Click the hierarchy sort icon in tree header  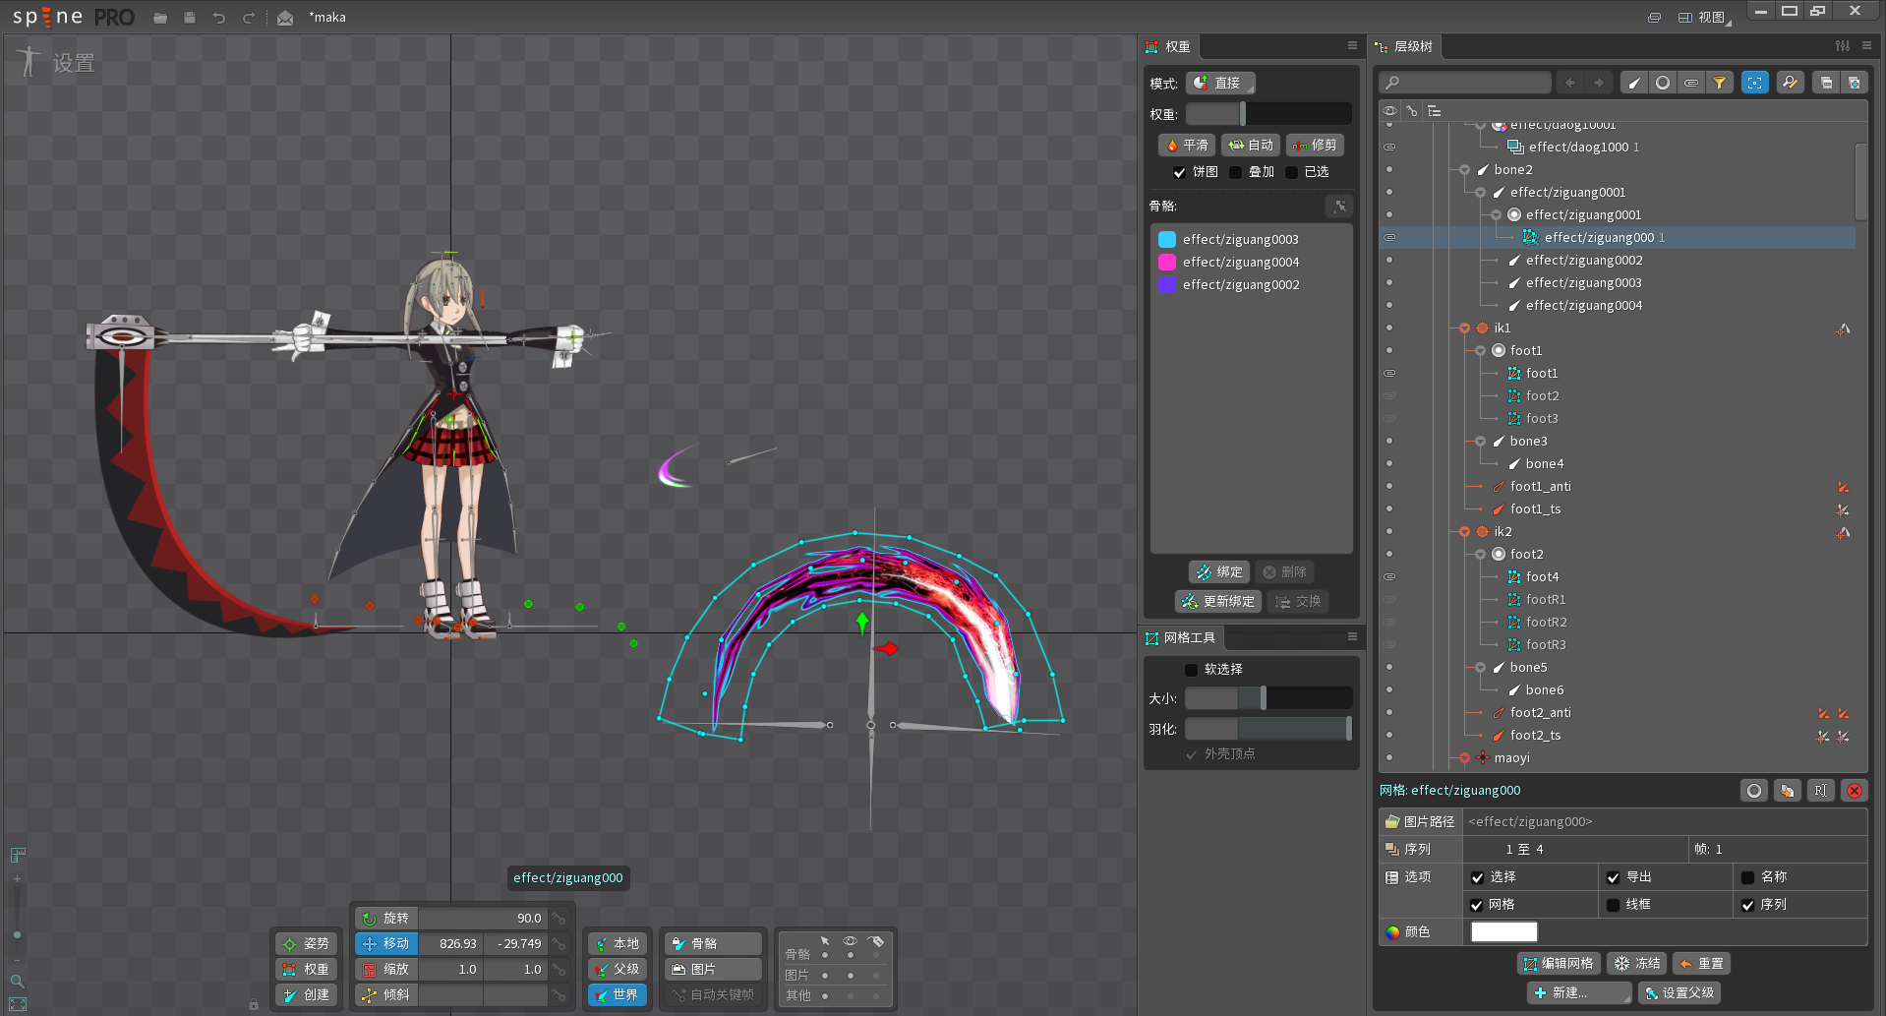pos(1435,111)
